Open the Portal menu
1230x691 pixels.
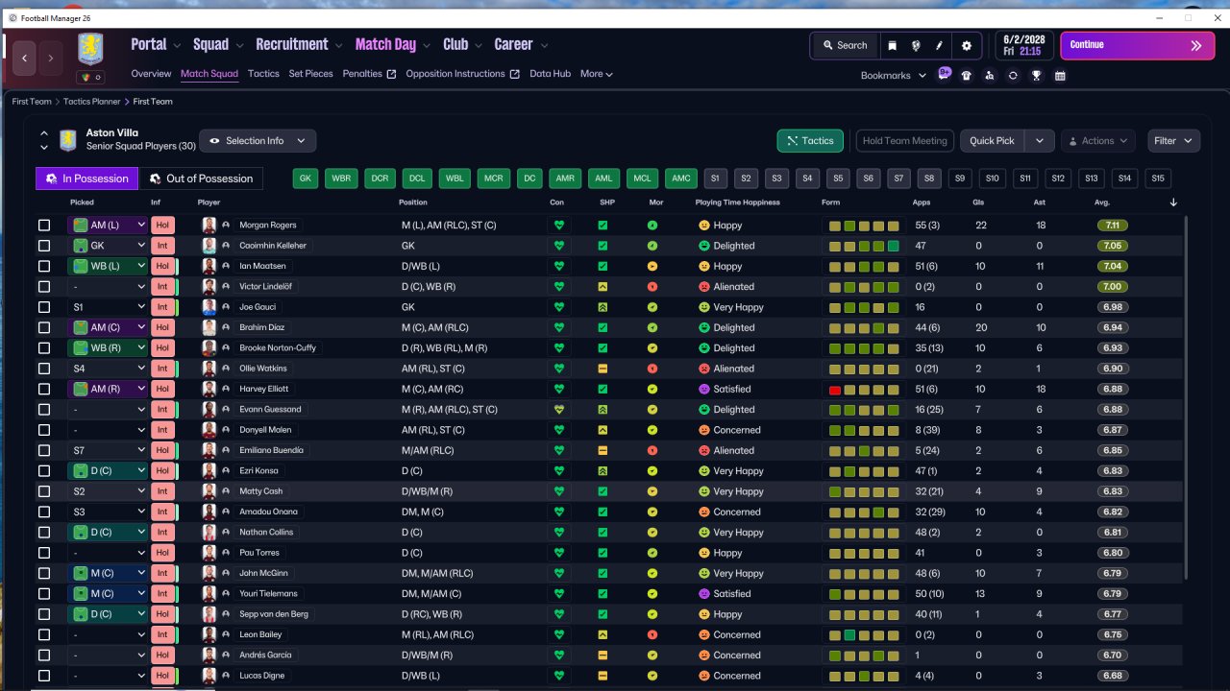tap(157, 44)
